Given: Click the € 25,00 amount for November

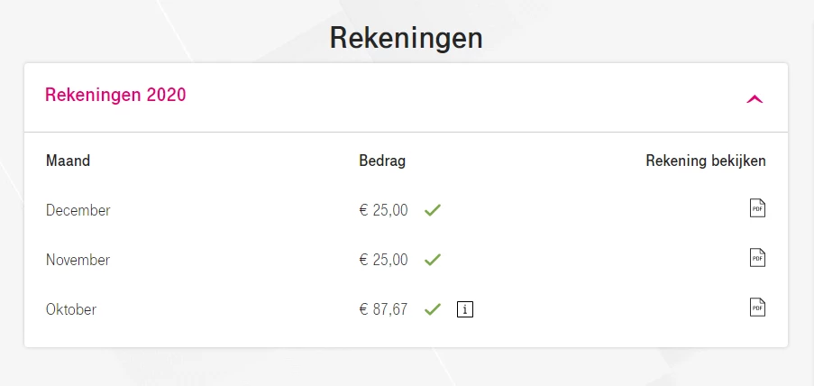Looking at the screenshot, I should 383,260.
